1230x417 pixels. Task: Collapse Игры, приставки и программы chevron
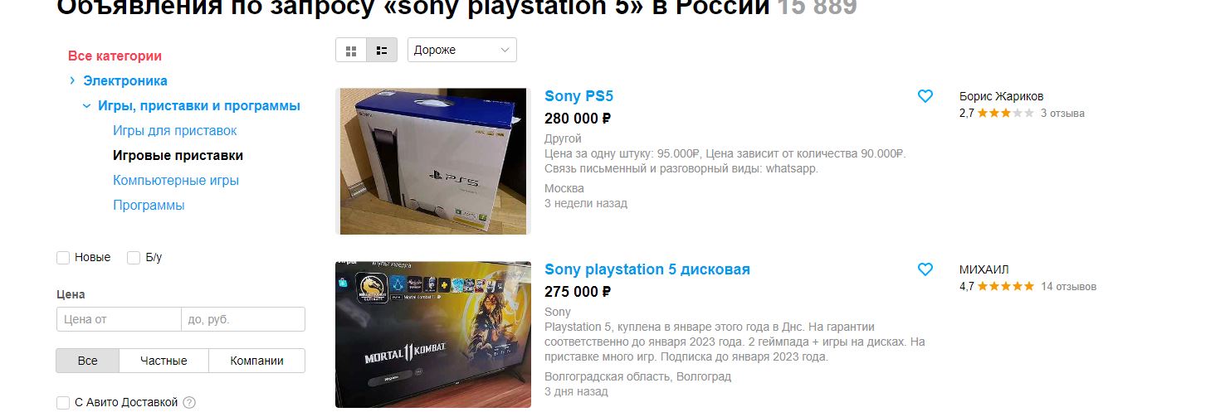86,106
